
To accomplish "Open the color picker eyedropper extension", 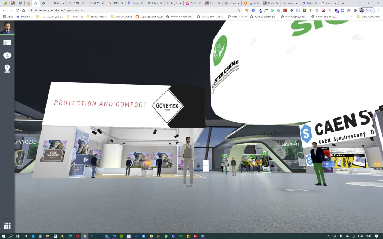I will coord(260,10).
